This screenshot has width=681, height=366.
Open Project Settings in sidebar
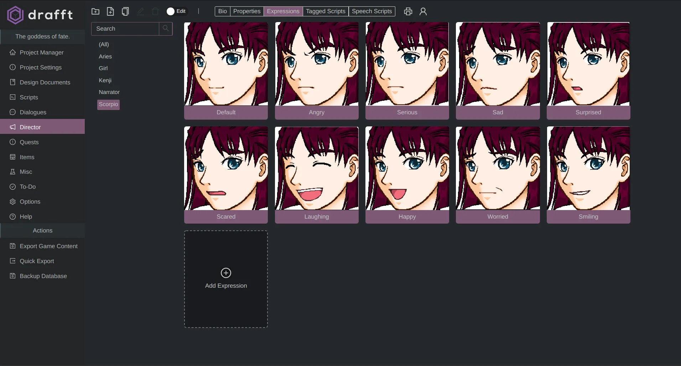click(x=42, y=67)
